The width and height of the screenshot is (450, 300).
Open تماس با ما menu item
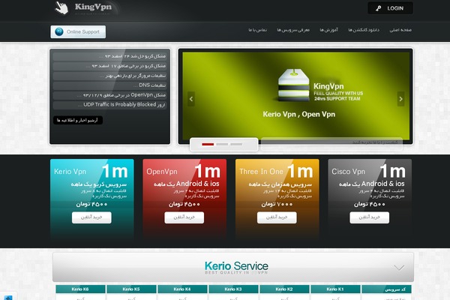point(257,30)
